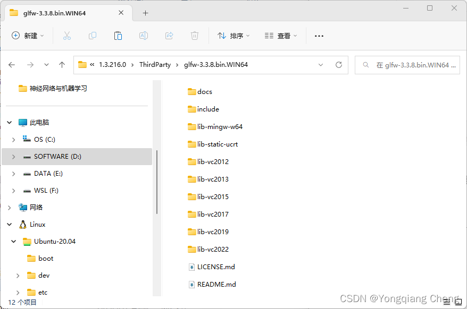Select the LICENSE.md file
467x309 pixels.
(x=212, y=267)
